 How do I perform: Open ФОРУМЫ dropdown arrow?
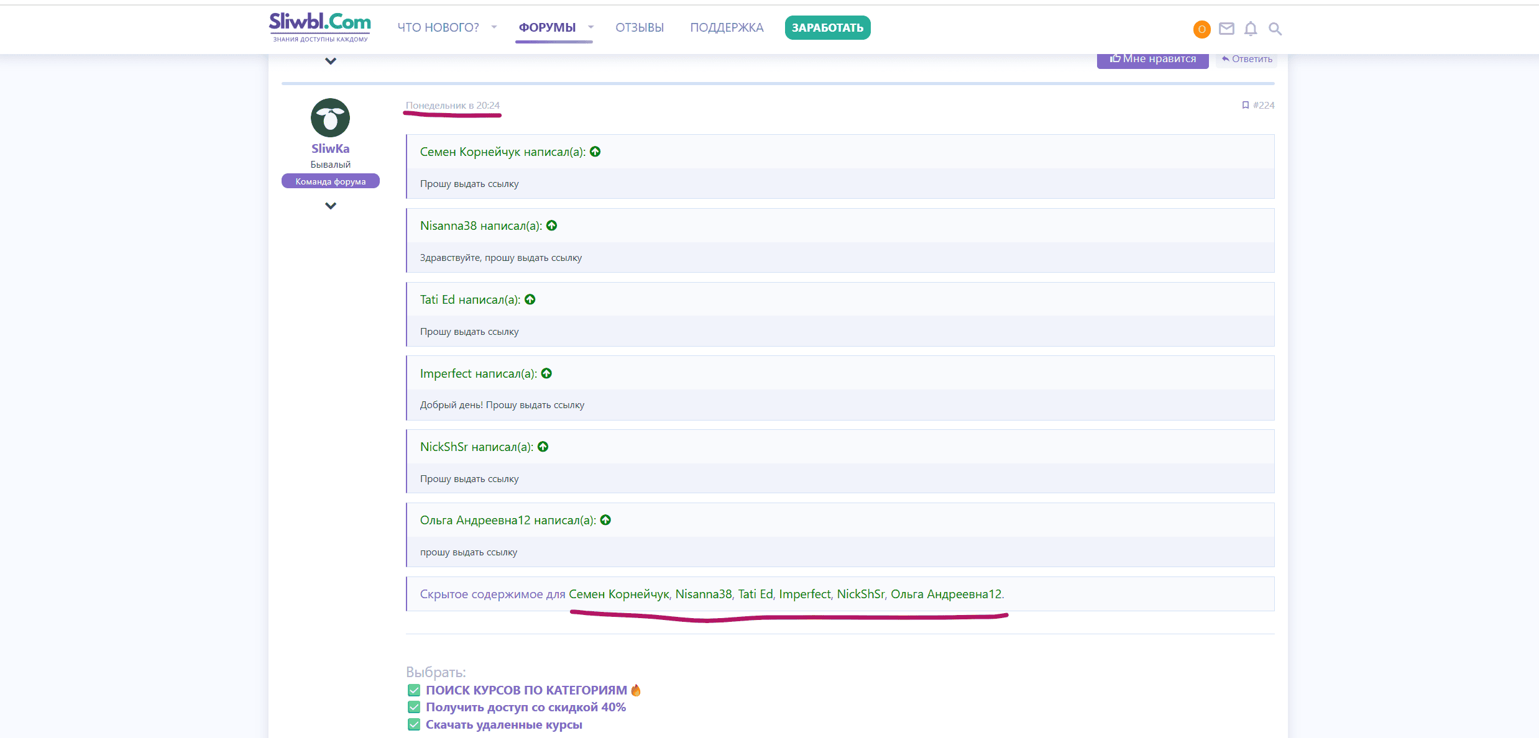click(591, 27)
